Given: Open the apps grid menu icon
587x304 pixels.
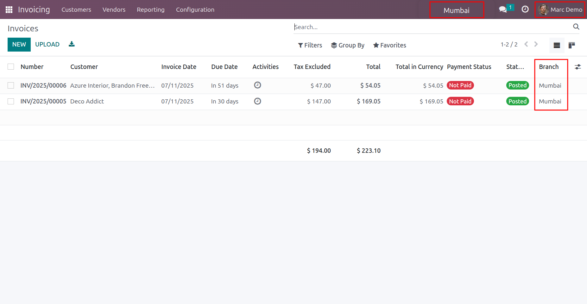Looking at the screenshot, I should pos(9,9).
